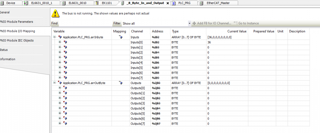Click the yellow warning triangle icon
This screenshot has height=133, width=320.
tap(55, 13)
